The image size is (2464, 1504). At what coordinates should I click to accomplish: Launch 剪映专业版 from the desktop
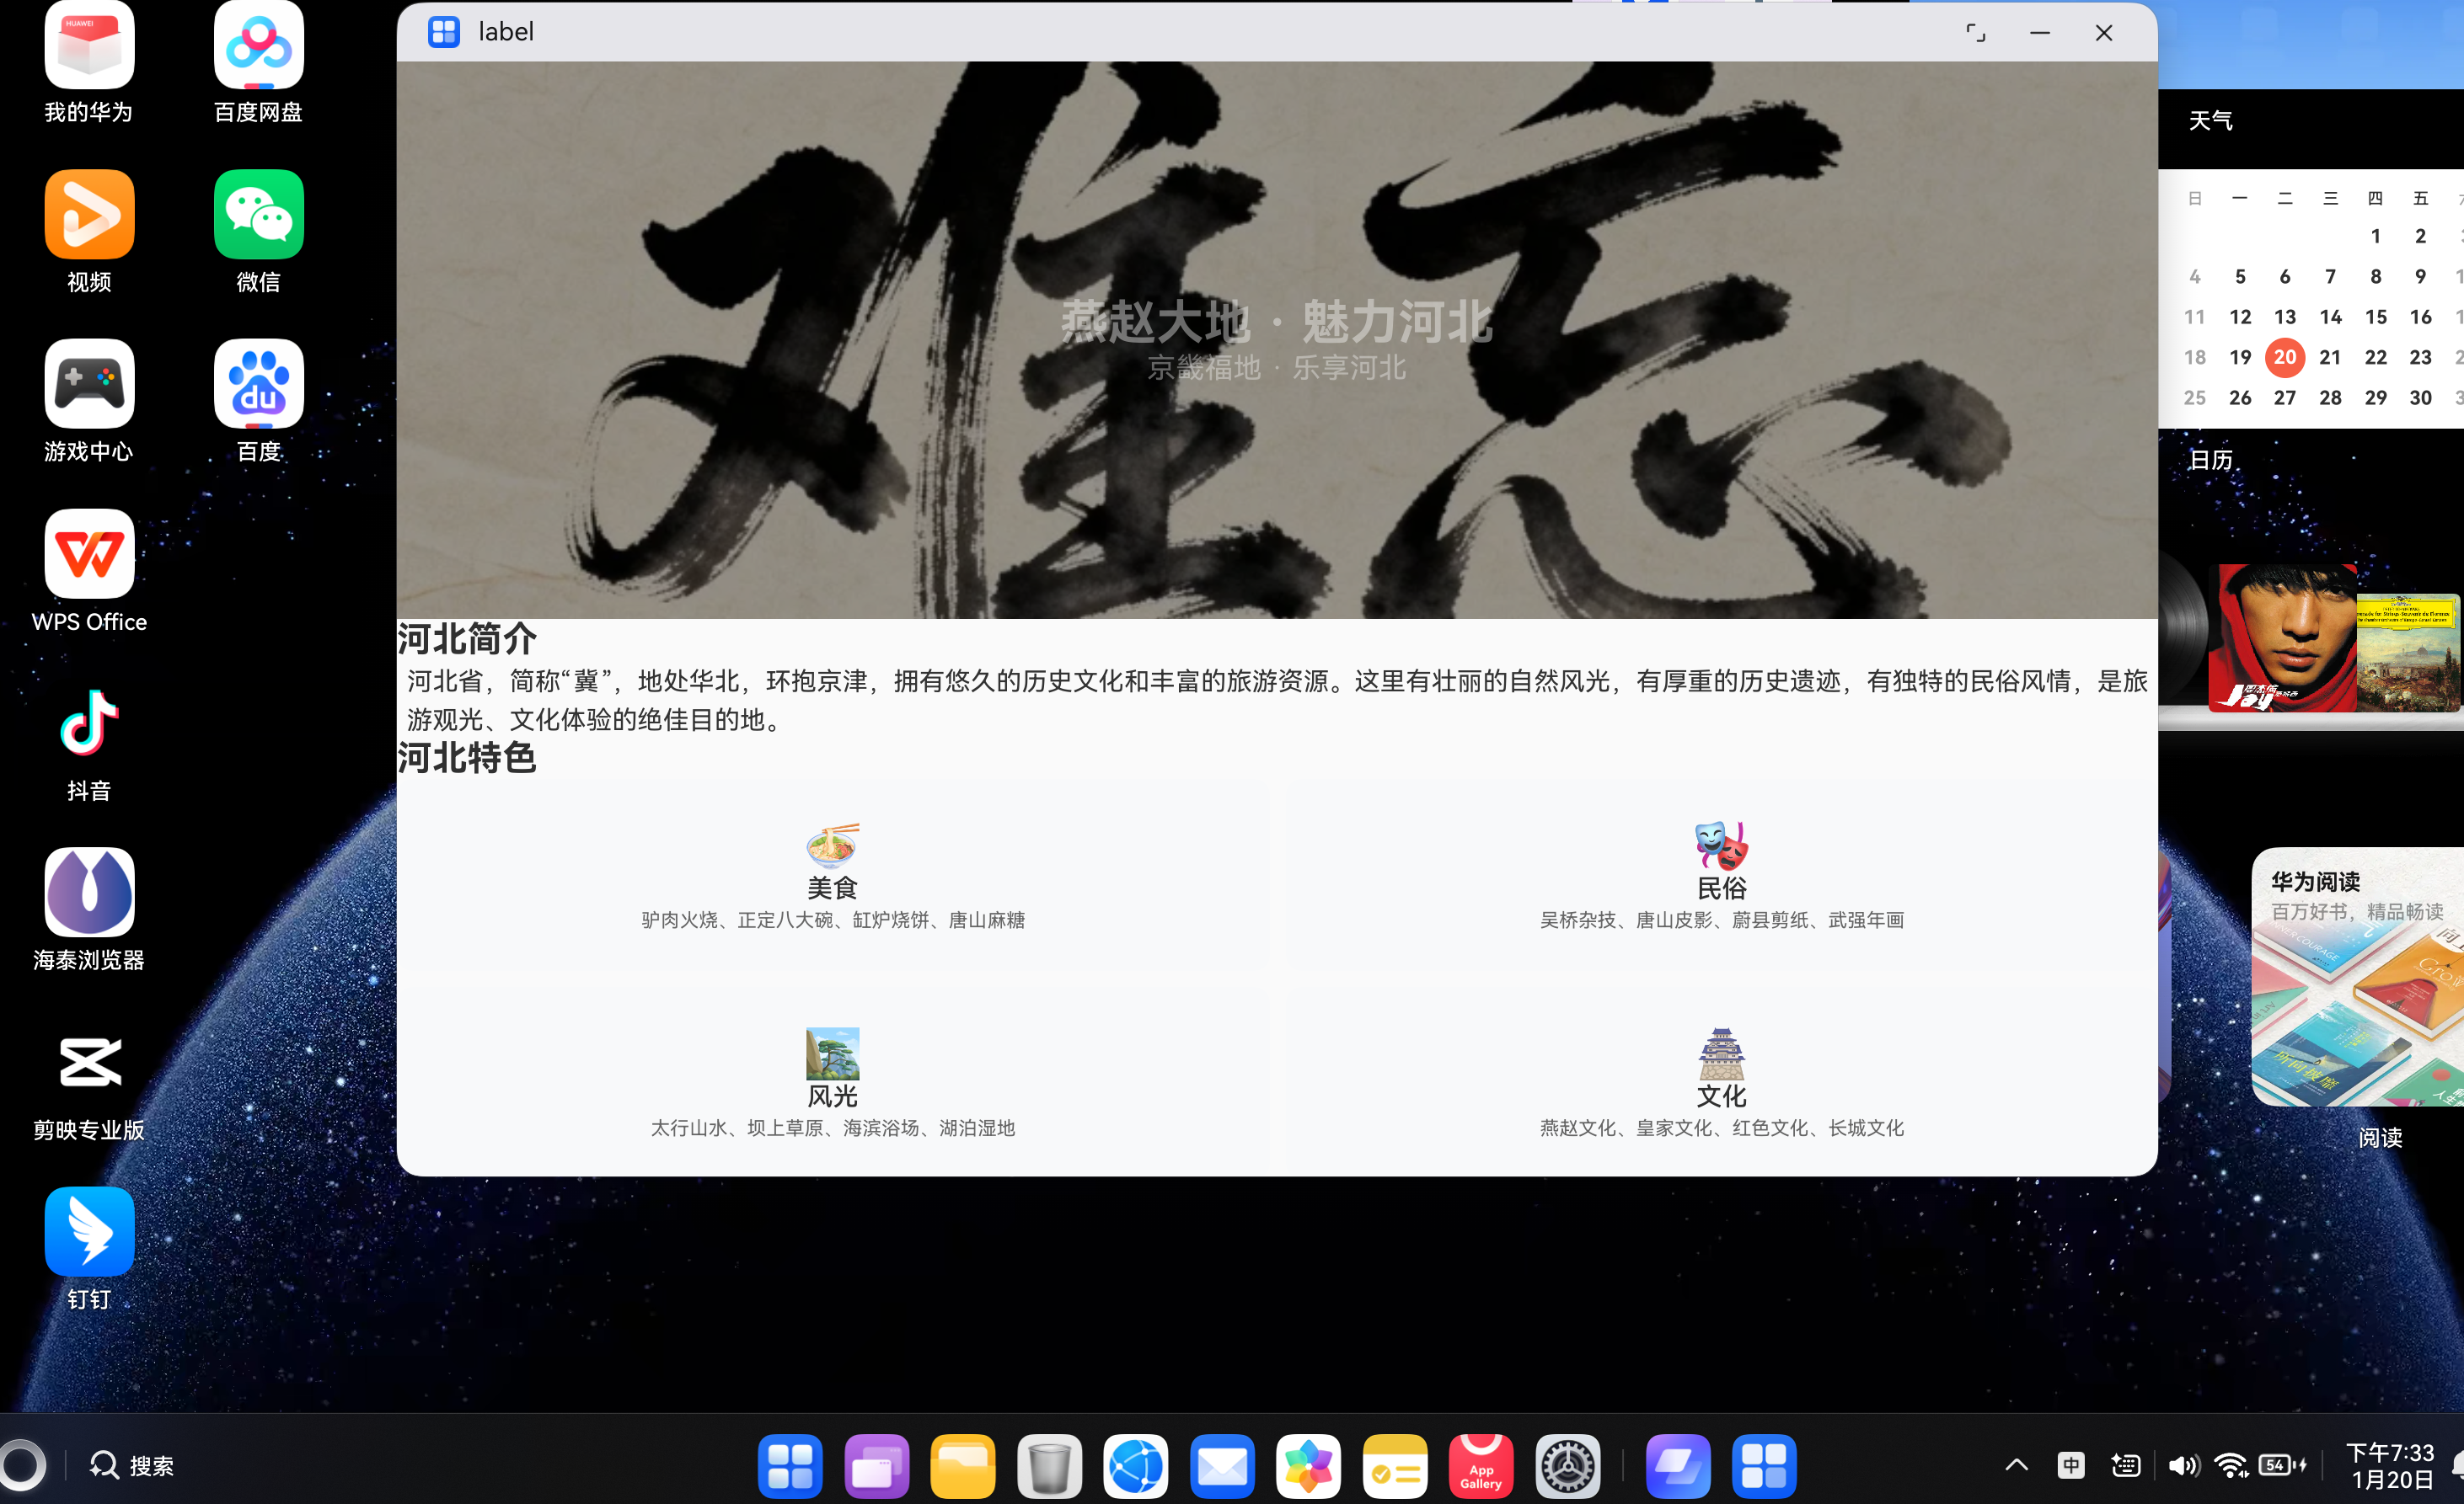88,1061
